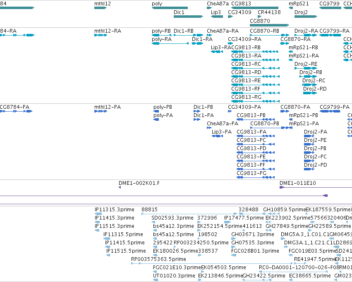Select the 'Lip3' gene label
The width and height of the screenshot is (352, 282).
216,12
